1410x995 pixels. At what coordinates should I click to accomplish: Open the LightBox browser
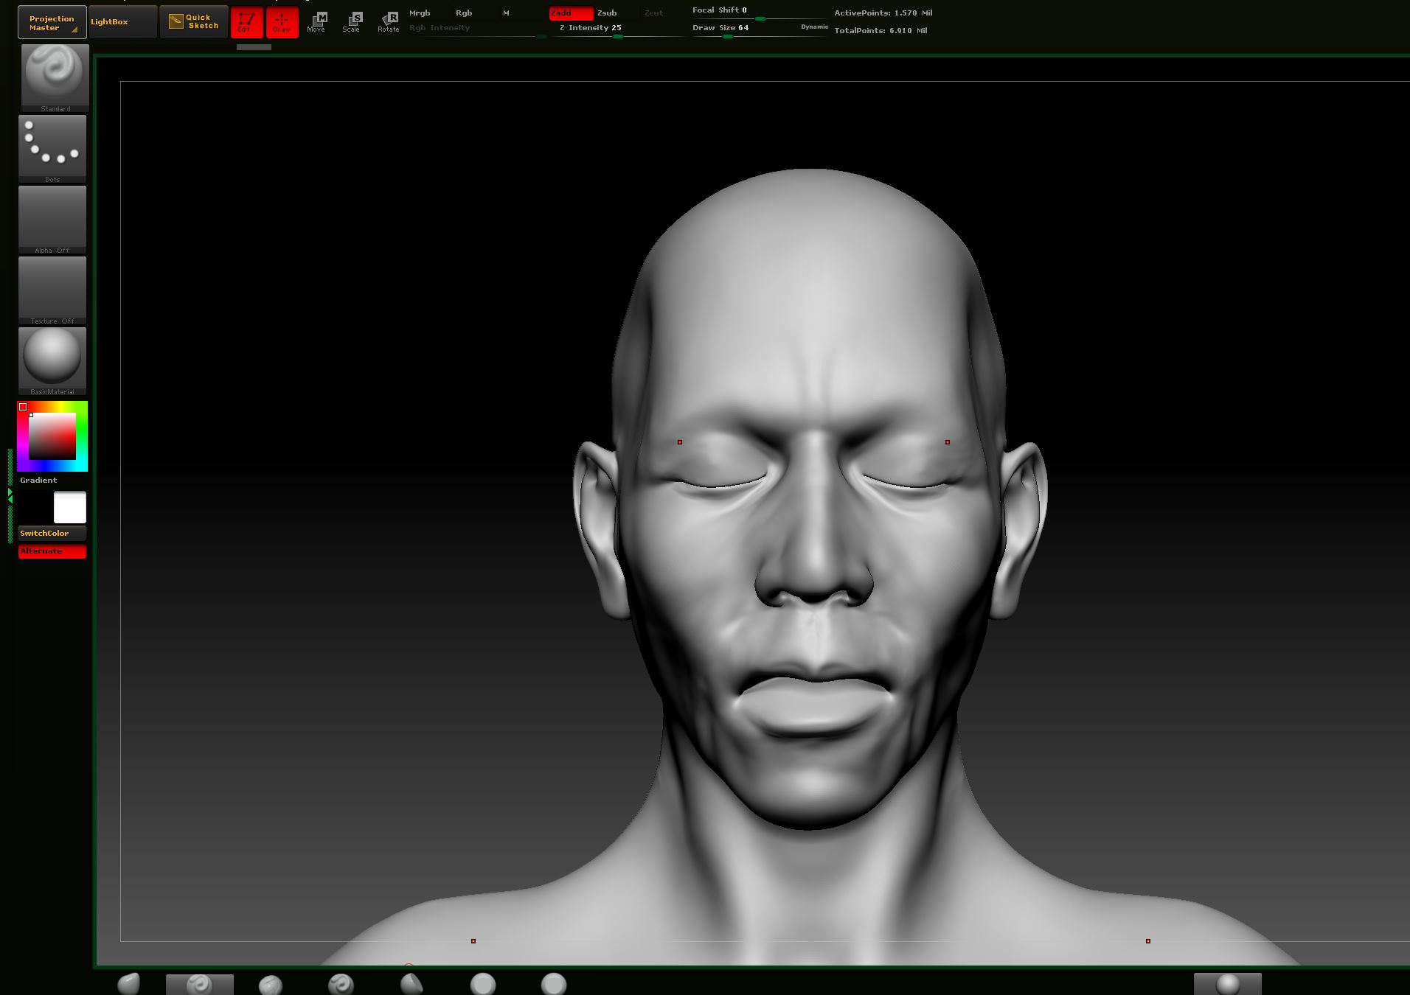click(122, 21)
